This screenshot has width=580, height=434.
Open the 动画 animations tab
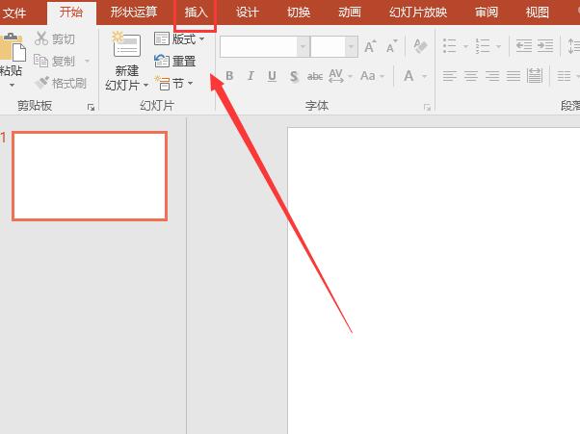[x=350, y=13]
